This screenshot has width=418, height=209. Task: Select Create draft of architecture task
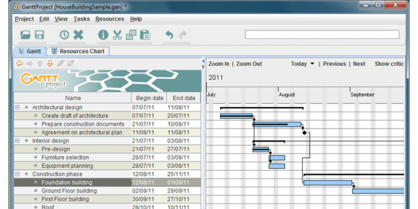click(75, 116)
